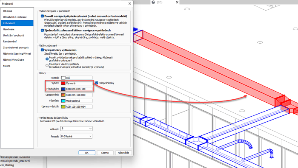
Task: Select radio Povolit ovládací prvek pro každý pohled
Action: [47, 59]
